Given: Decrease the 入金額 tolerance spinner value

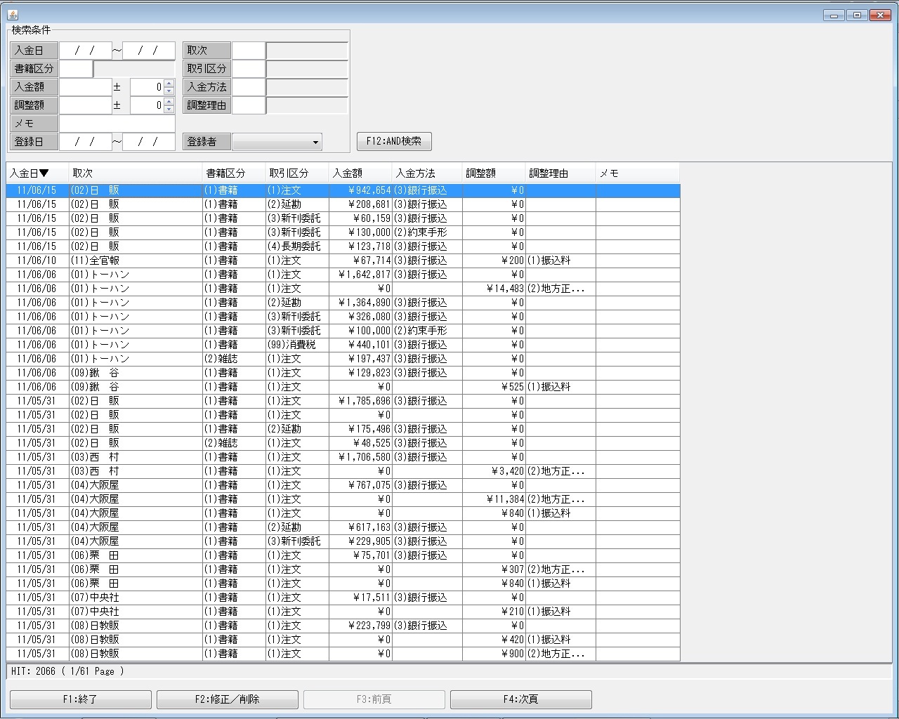Looking at the screenshot, I should [x=169, y=91].
